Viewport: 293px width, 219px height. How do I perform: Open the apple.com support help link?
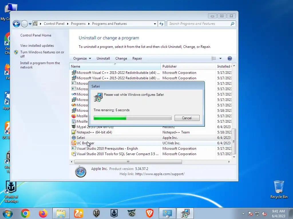pyautogui.click(x=160, y=174)
